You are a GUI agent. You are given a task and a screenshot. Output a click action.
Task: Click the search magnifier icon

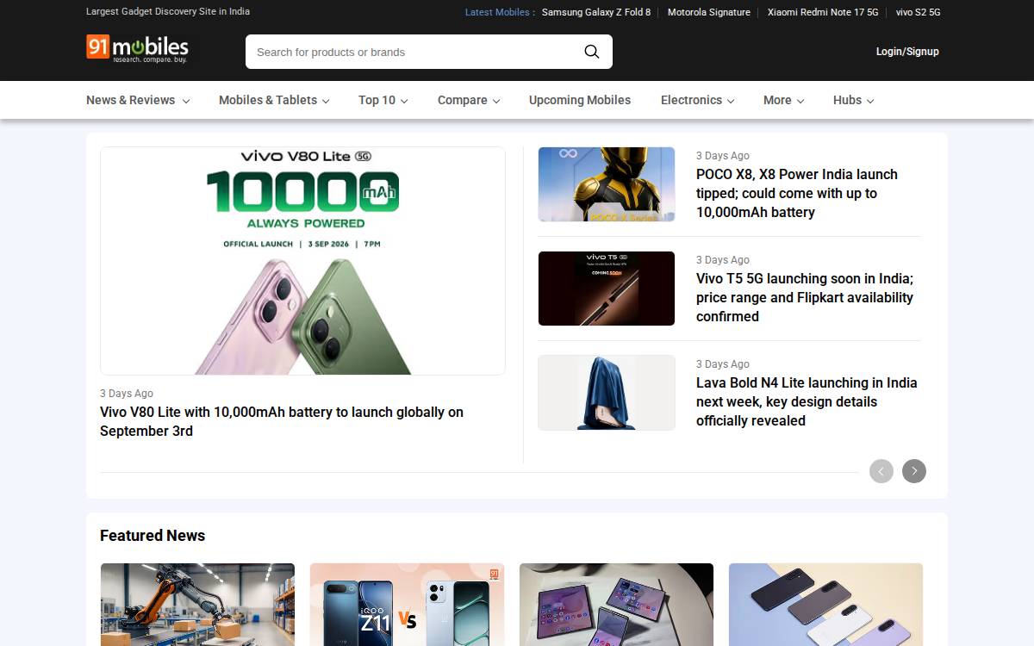coord(592,52)
